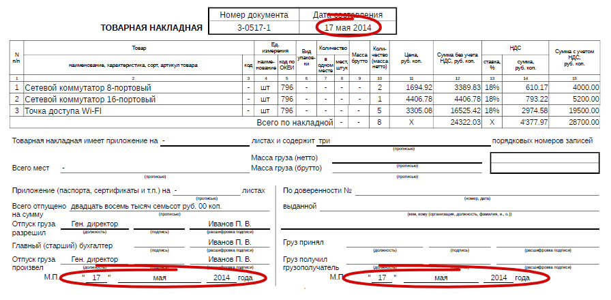The height and width of the screenshot is (300, 611).
Task: Click the document number 3-0517-1
Action: point(253,28)
